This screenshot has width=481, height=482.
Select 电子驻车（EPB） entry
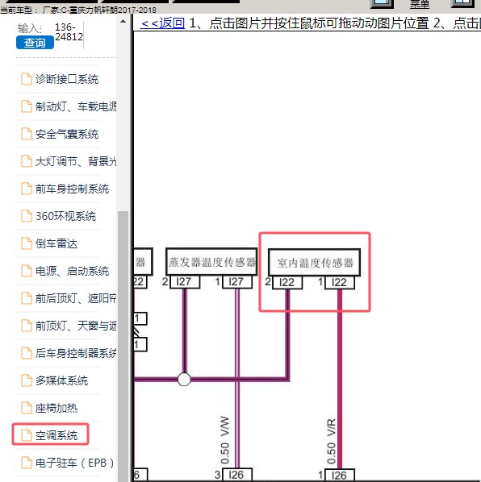[x=74, y=463]
